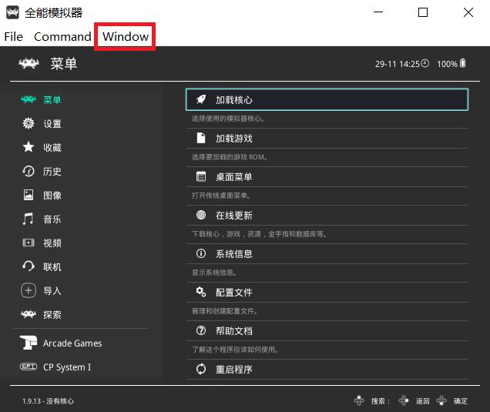Click the Arcade Games joystick icon
The height and width of the screenshot is (412, 490).
point(29,343)
